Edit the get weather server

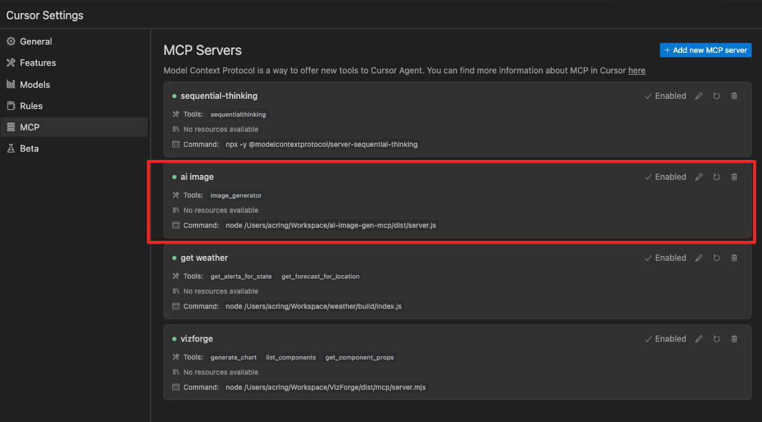(699, 258)
